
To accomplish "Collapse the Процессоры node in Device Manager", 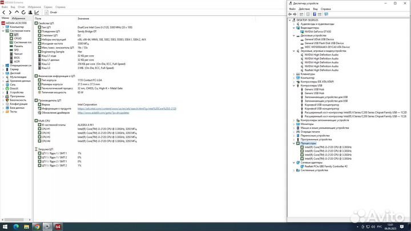I will point(294,143).
